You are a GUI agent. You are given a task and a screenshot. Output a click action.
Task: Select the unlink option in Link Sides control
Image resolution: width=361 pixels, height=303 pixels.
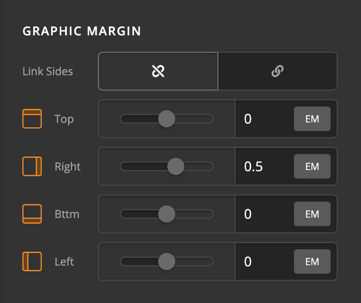pyautogui.click(x=158, y=71)
